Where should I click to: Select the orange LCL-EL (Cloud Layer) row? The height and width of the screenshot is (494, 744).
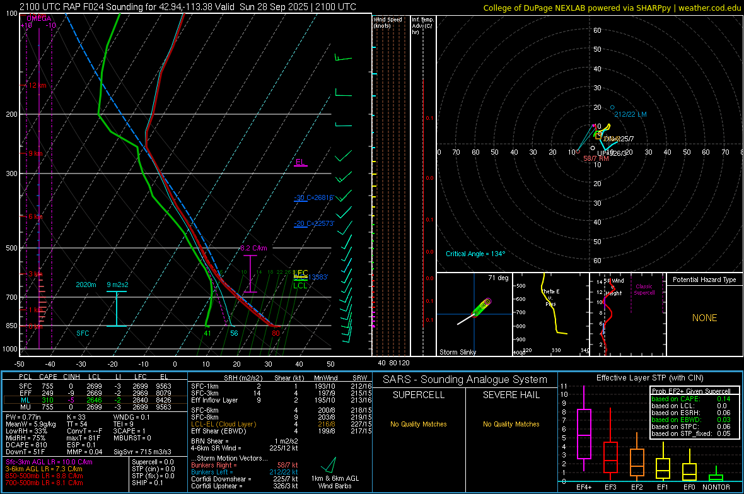[281, 424]
